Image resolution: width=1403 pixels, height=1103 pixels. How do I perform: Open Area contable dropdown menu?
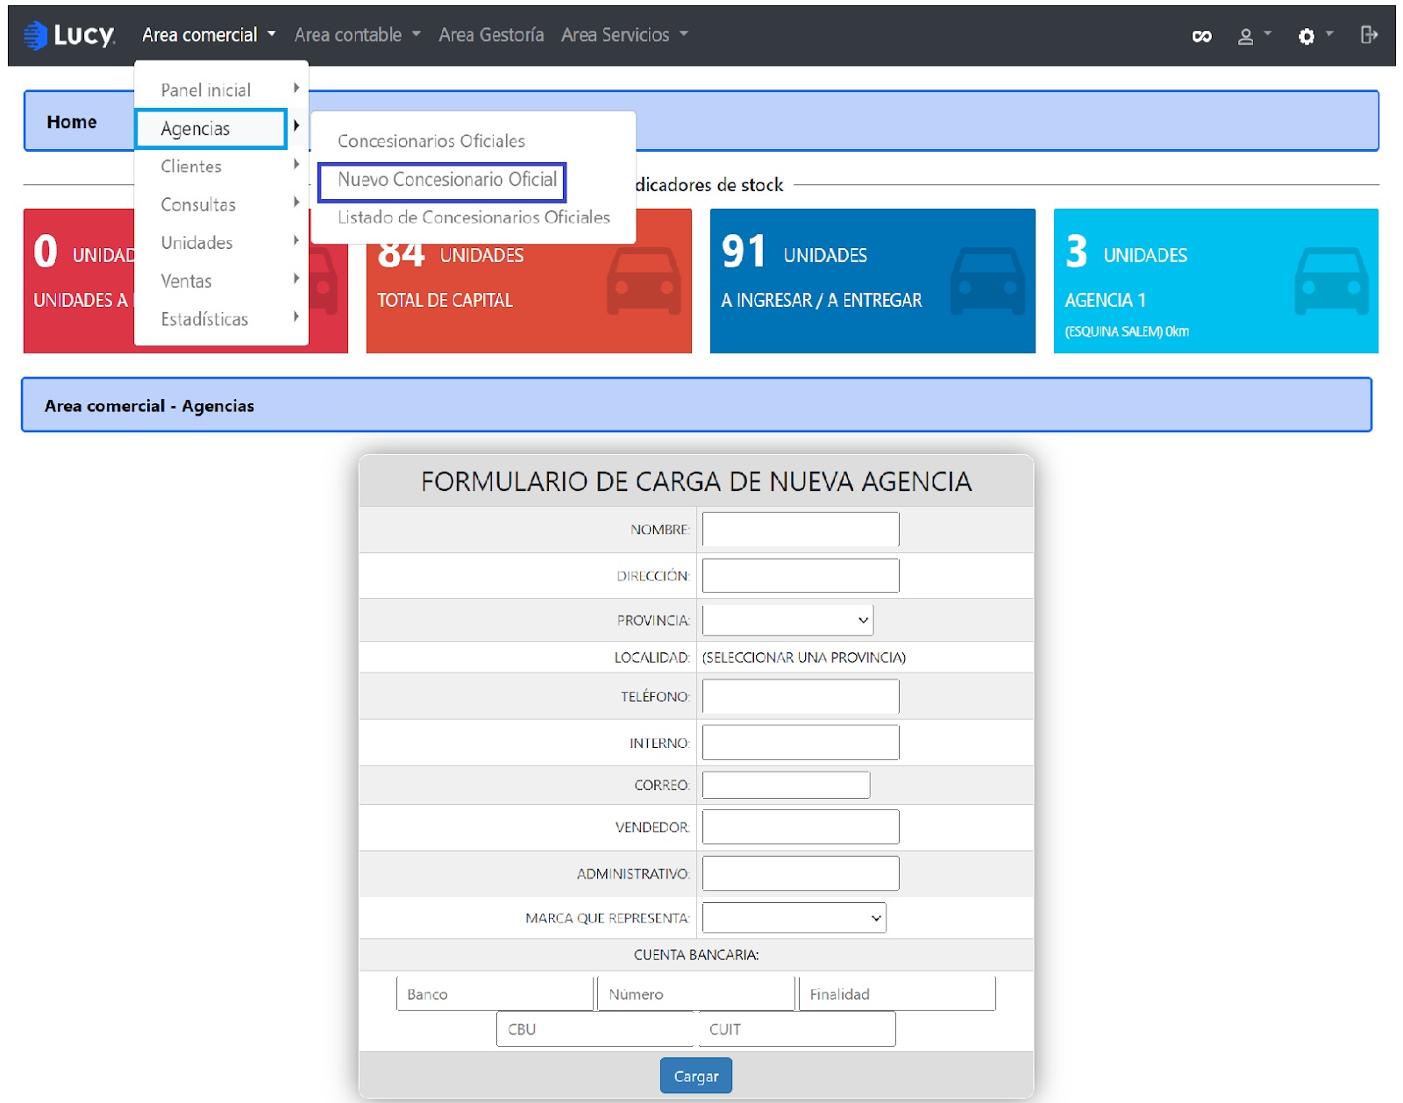357,35
